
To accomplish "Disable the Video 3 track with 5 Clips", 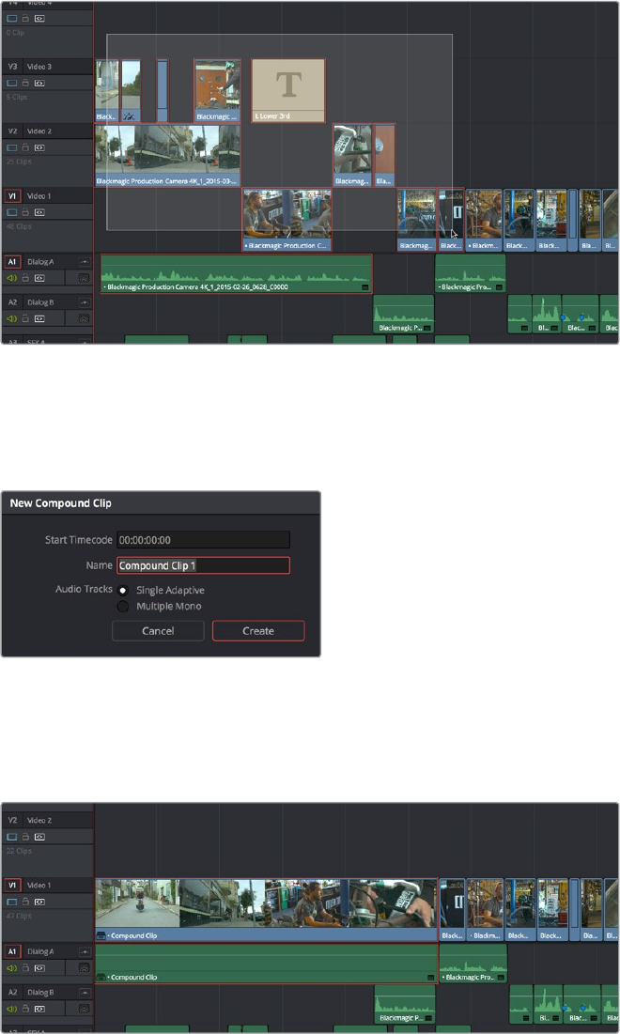I will 12,83.
